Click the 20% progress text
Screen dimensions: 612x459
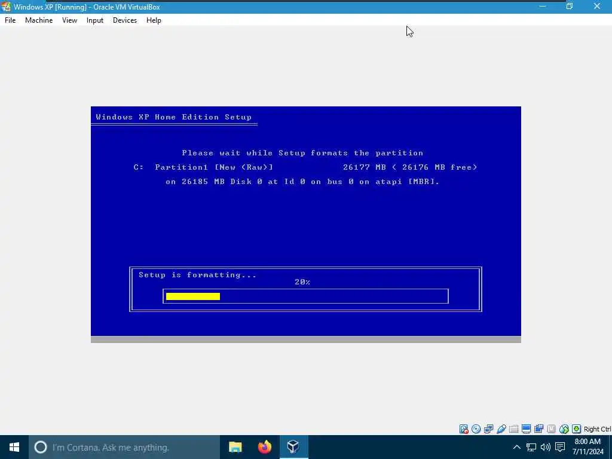pyautogui.click(x=302, y=282)
